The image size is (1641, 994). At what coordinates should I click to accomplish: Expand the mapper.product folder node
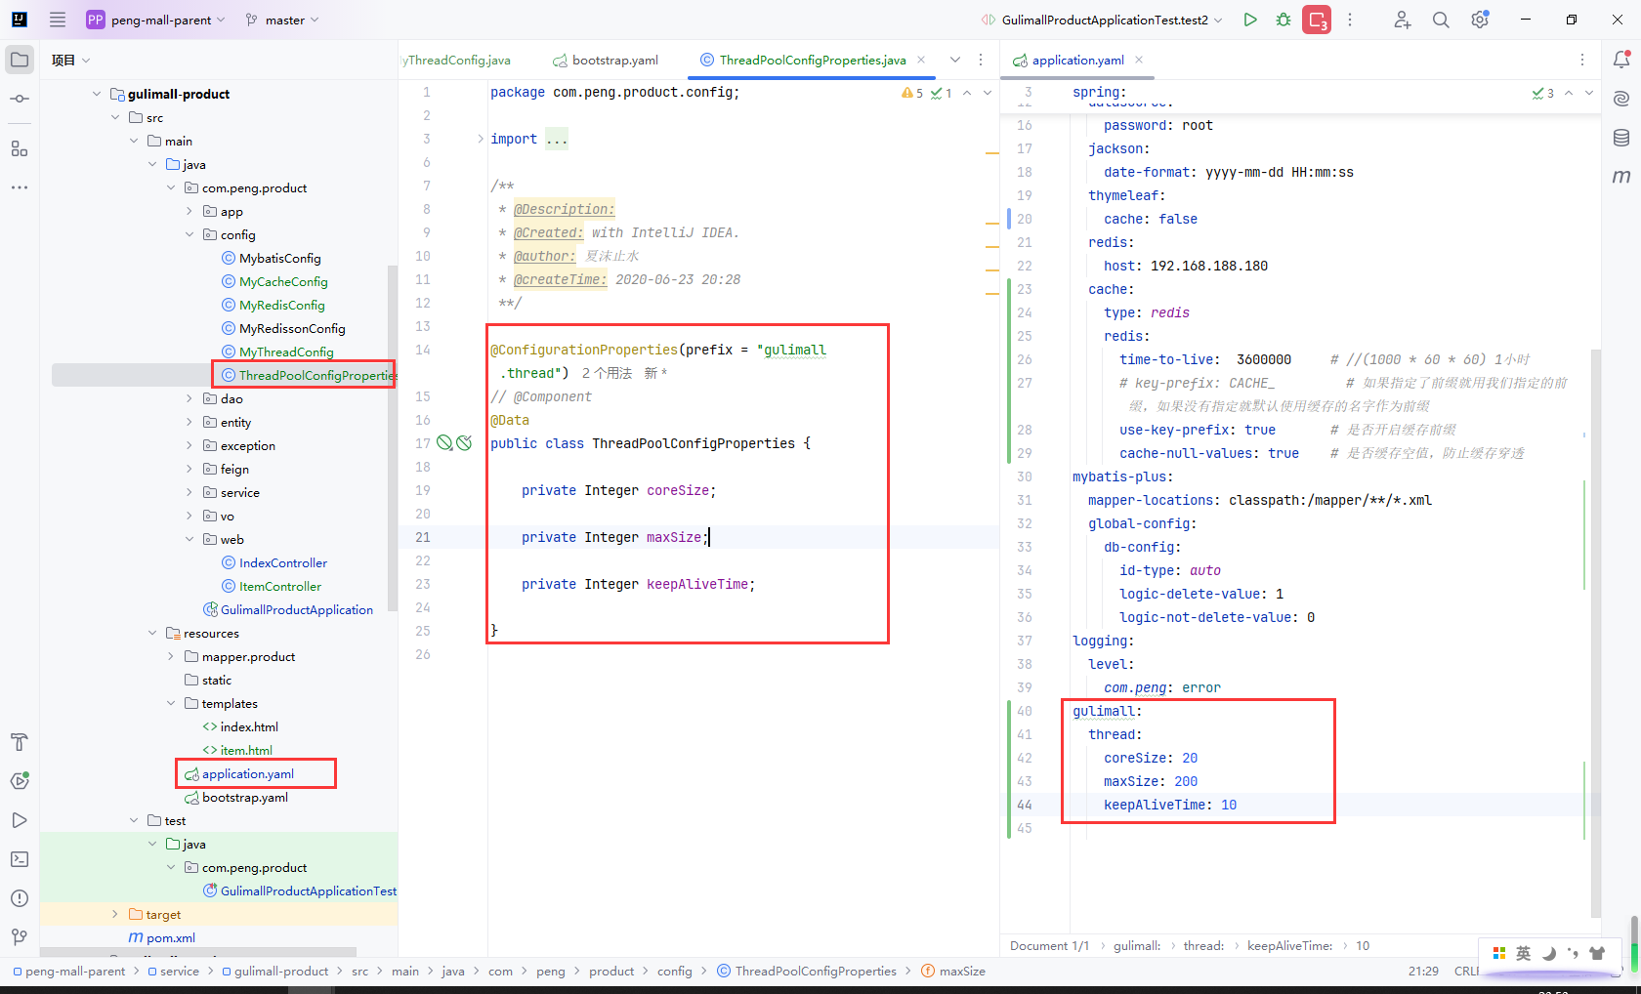pos(171,656)
